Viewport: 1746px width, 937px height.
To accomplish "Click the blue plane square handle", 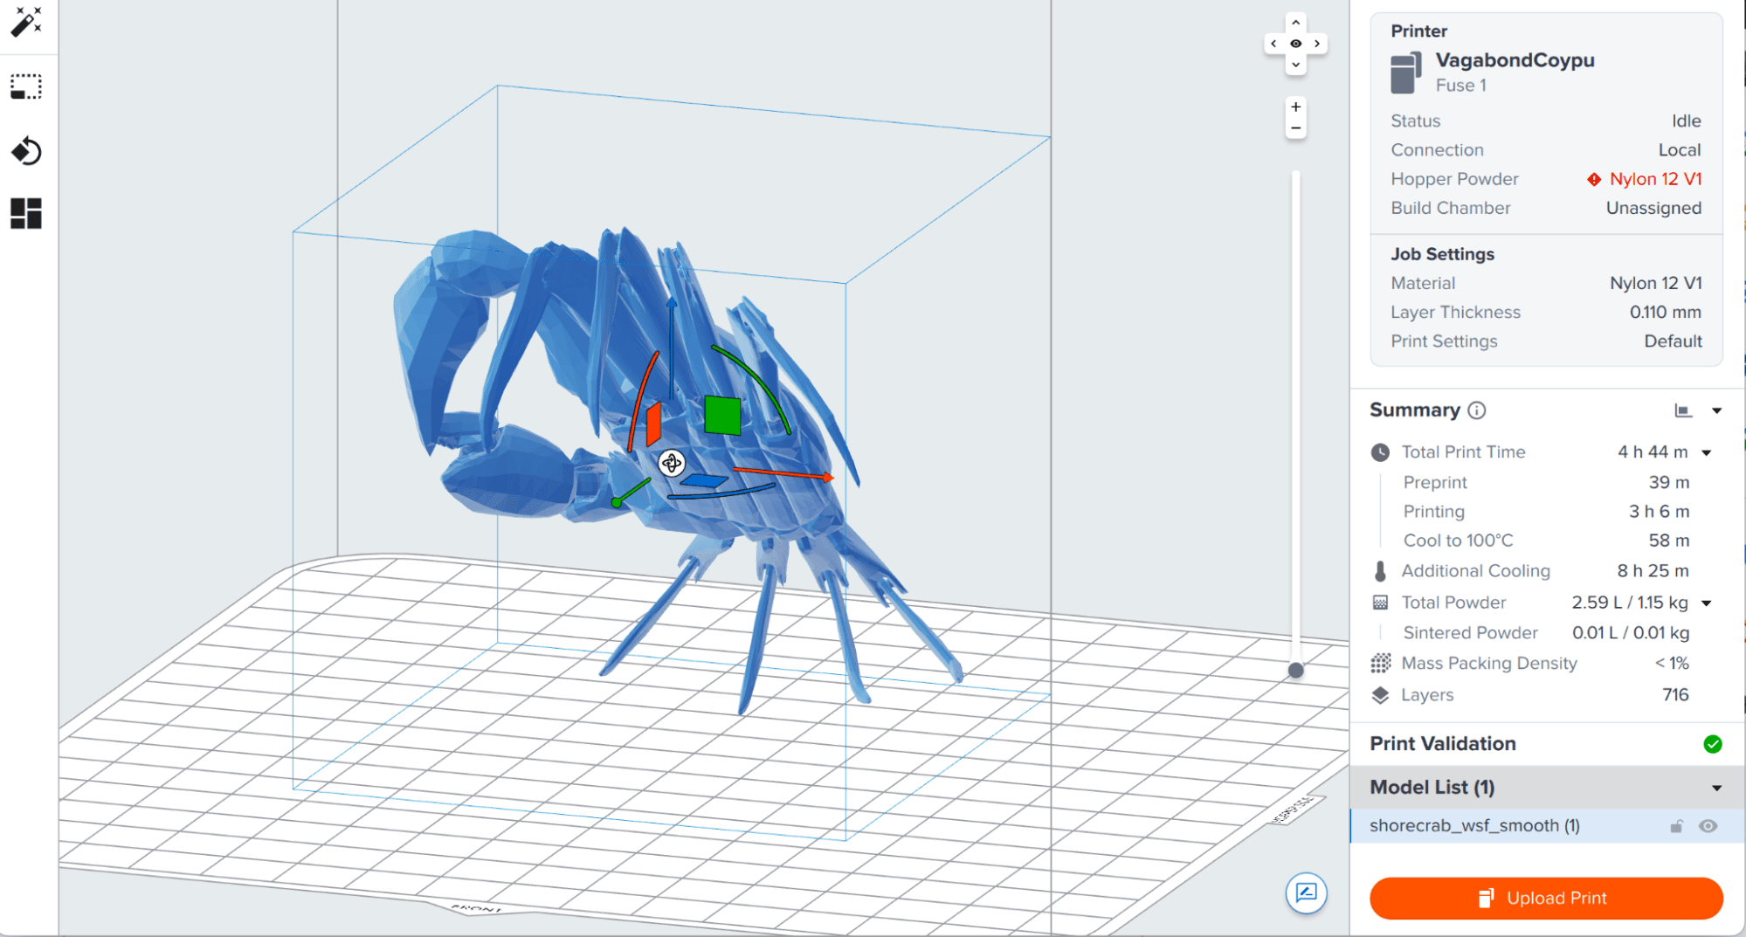I will click(704, 480).
